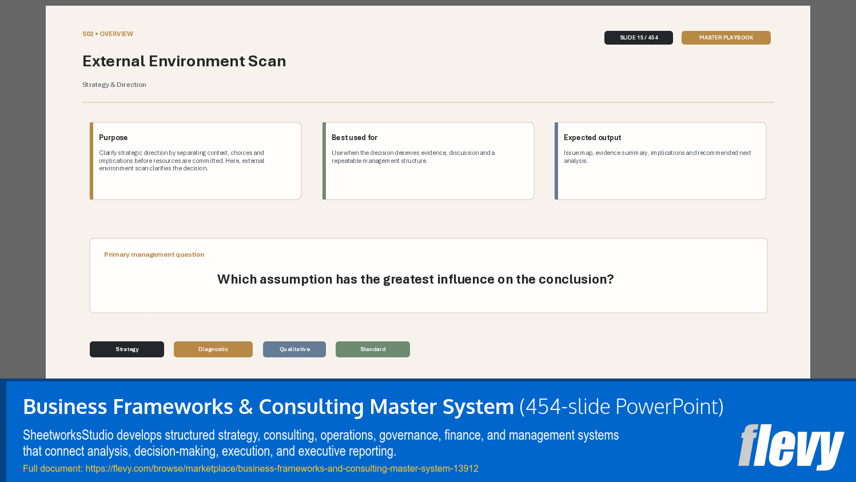Click the S02 • OVERVIEW label
Image resolution: width=856 pixels, height=482 pixels.
click(108, 34)
